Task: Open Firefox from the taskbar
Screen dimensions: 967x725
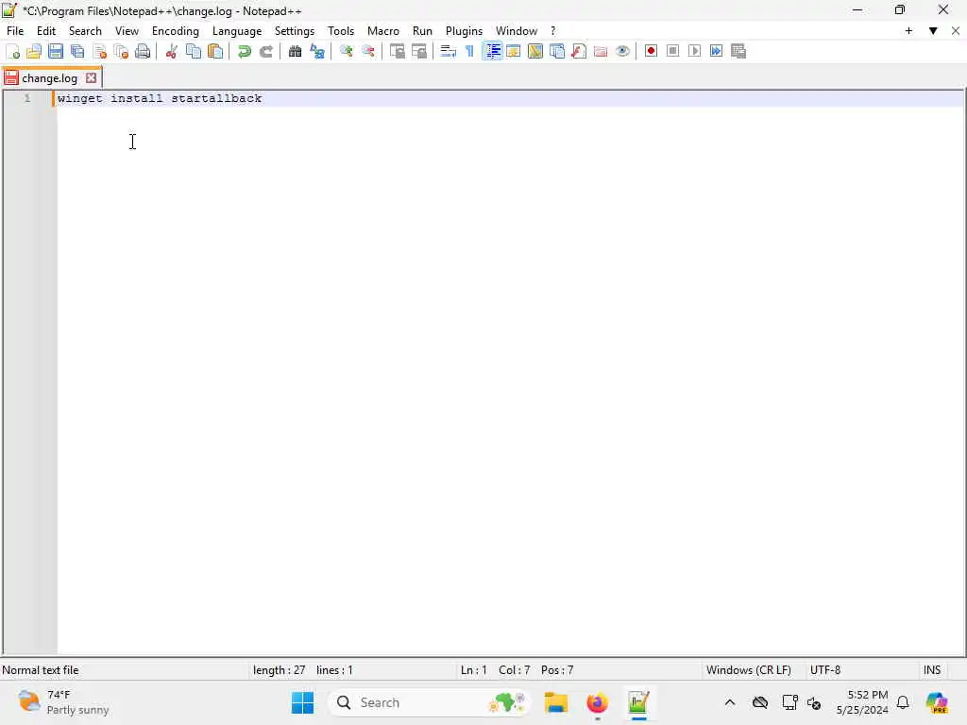Action: 597,702
